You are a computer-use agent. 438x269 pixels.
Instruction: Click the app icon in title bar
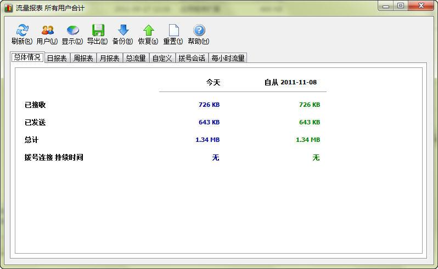pos(8,8)
